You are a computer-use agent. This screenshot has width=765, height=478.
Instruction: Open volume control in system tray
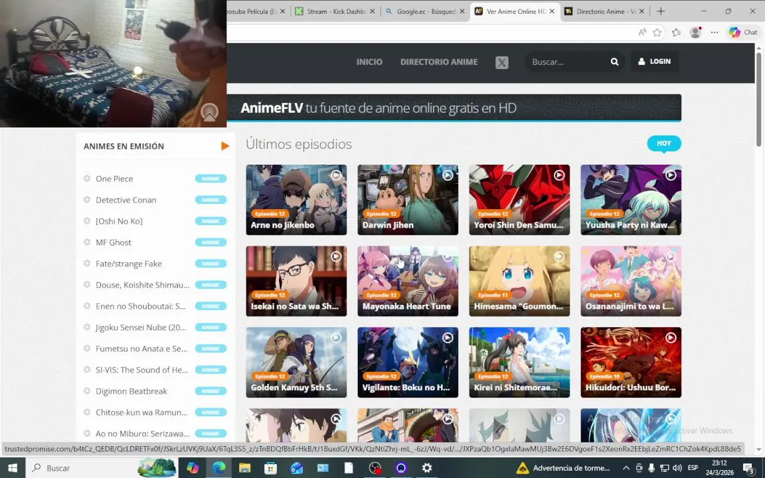tap(677, 468)
